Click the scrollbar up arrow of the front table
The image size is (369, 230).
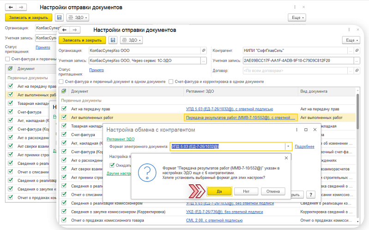pos(358,90)
